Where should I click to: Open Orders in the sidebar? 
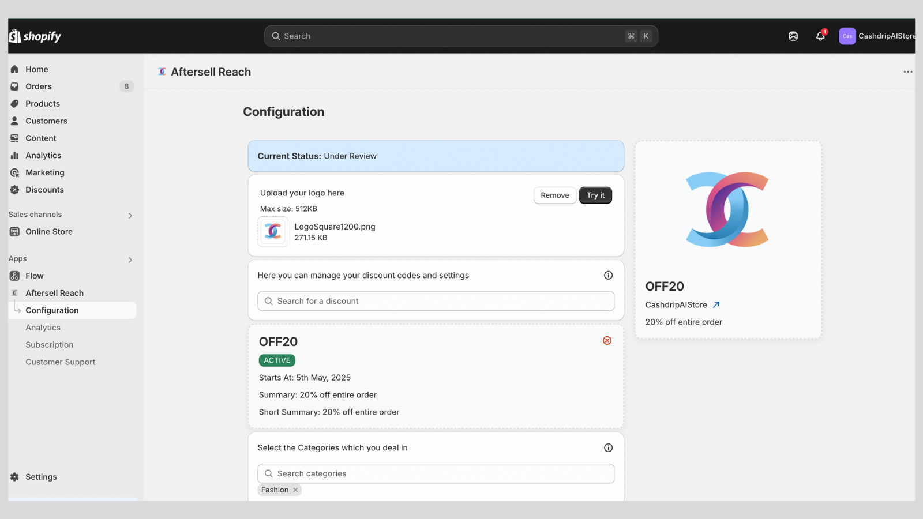[x=39, y=86]
